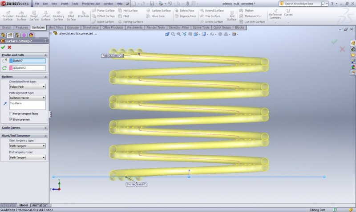
Task: Open the PhotoView 360 menu
Action: click(91, 4)
